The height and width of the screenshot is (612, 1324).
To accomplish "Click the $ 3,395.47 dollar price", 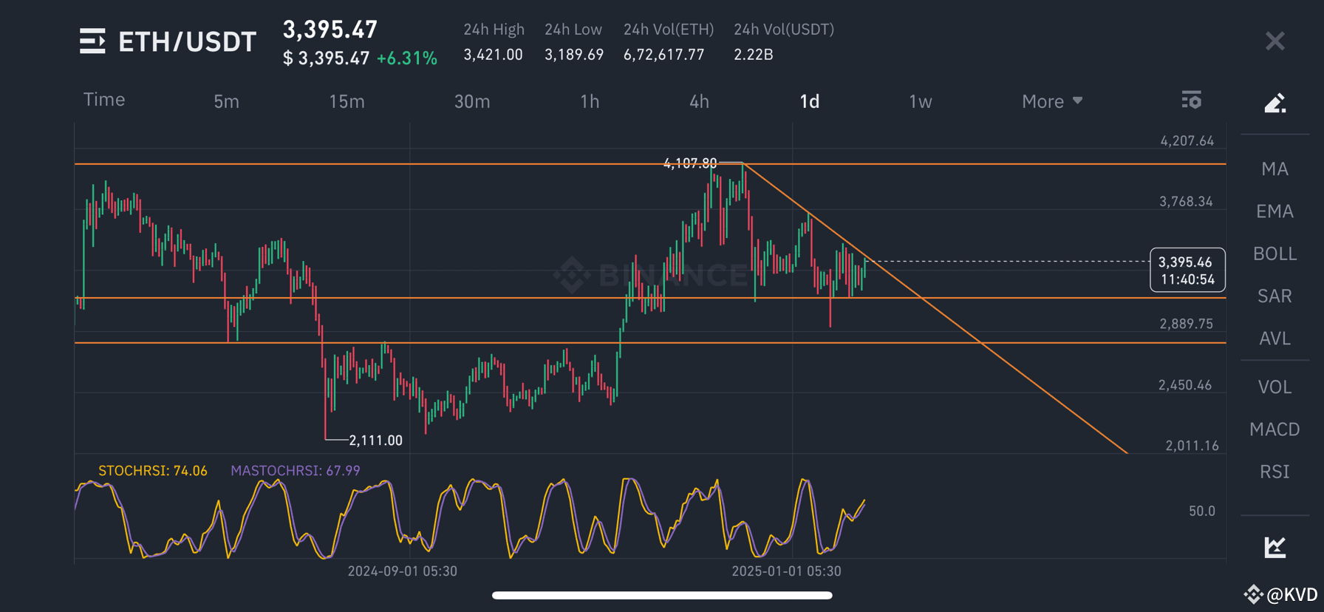I will (326, 58).
